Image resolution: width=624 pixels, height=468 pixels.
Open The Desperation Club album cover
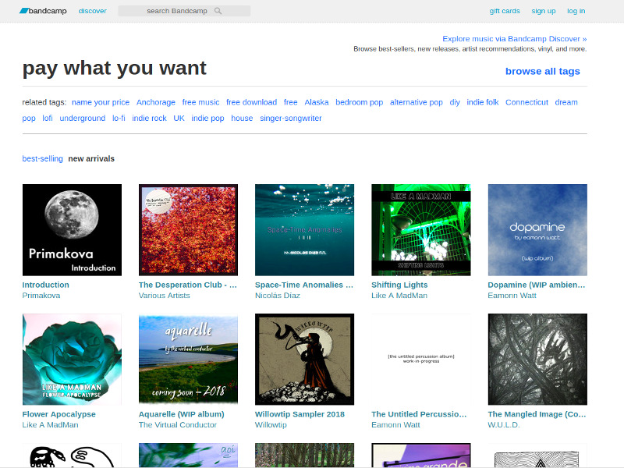pos(188,230)
